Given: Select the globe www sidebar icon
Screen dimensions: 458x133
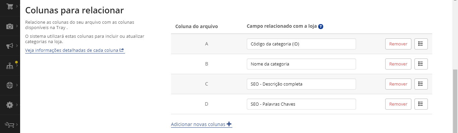Looking at the screenshot, I should [x=10, y=85].
